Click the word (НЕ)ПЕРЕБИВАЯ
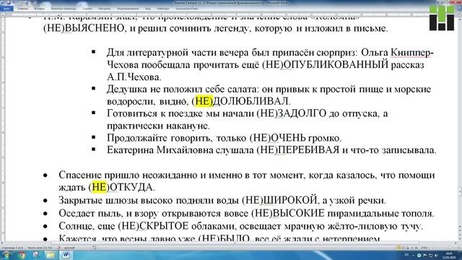Viewport: 462px width, 260px height. pos(298,149)
